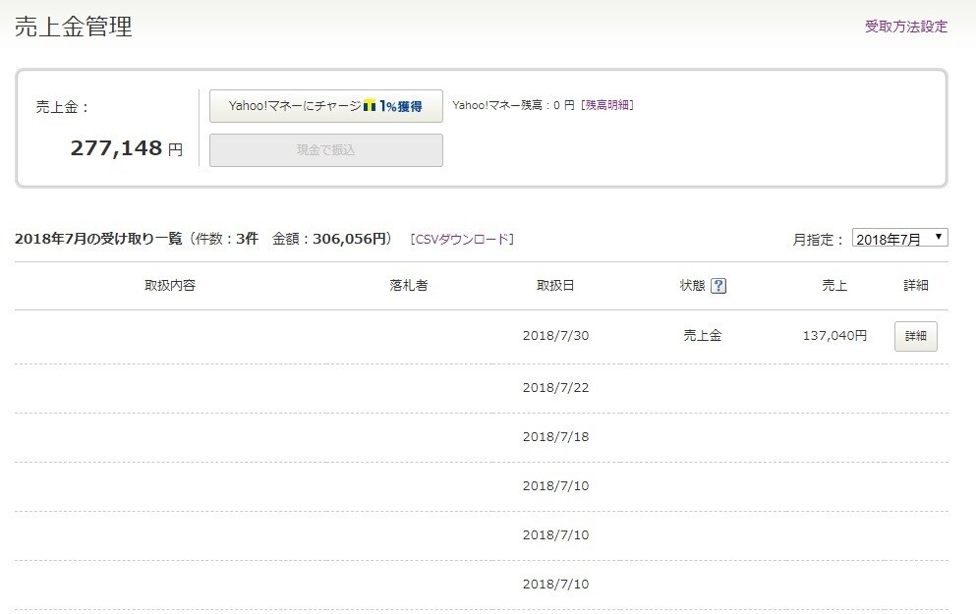Click the 取扱日 column header
This screenshot has width=976, height=614.
555,286
